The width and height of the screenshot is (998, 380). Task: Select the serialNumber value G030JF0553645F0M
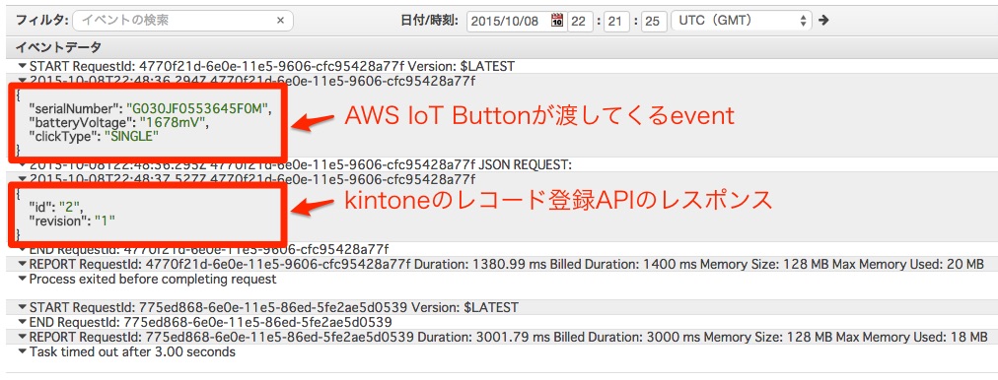199,108
